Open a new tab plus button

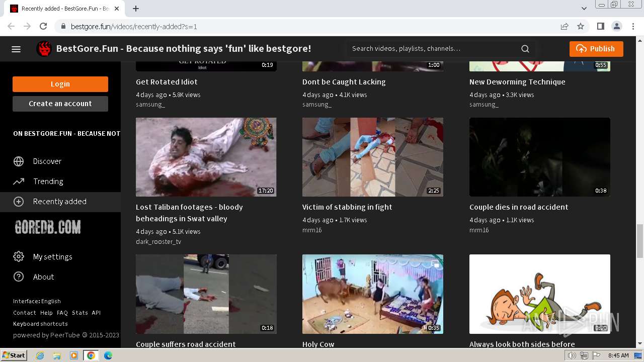(x=136, y=9)
